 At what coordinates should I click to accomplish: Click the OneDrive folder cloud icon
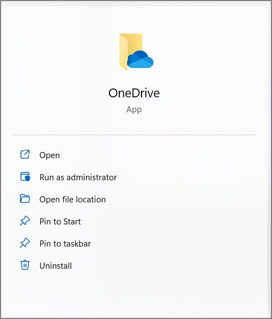(x=136, y=52)
